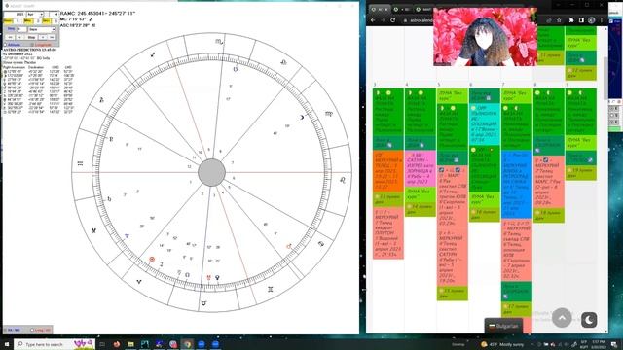The height and width of the screenshot is (350, 623).
Task: Click the fast rewind step button
Action: (11, 37)
